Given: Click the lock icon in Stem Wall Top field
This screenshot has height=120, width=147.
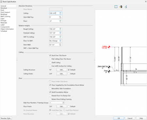Looking at the screenshot, I should click(x=60, y=17).
